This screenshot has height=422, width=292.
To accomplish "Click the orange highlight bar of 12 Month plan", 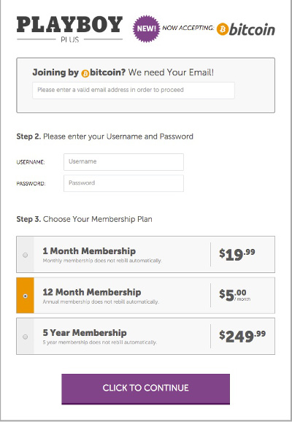I will [x=25, y=295].
